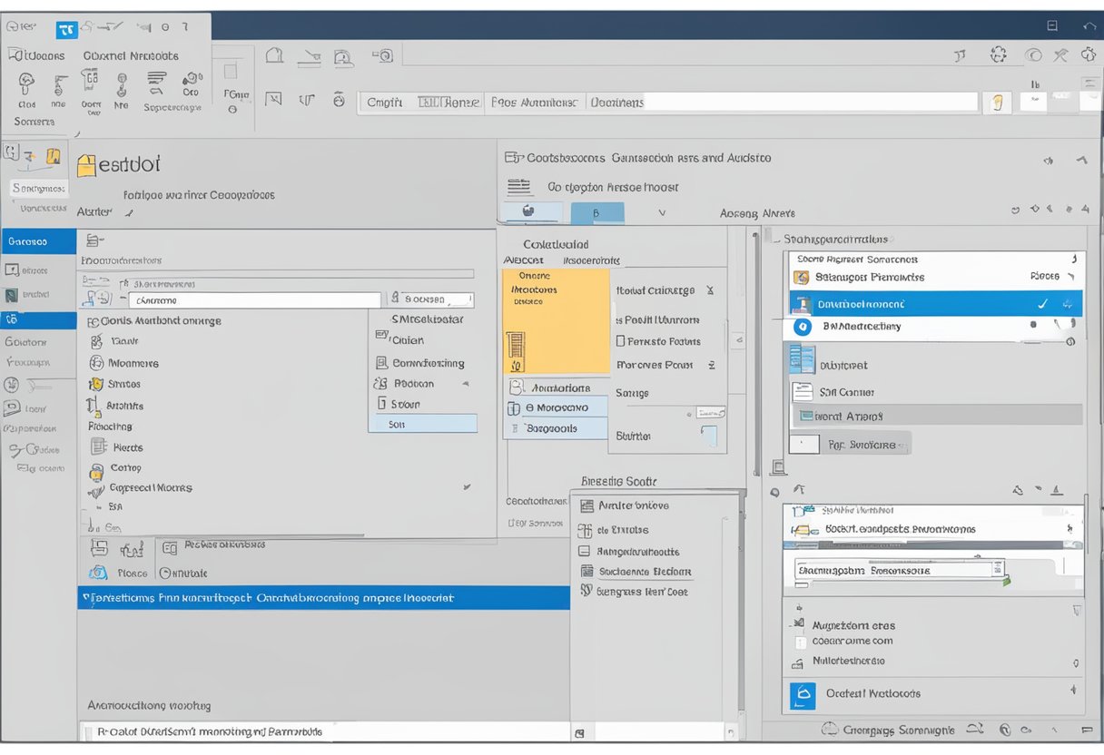Open the dropdown on the small field right of the white text field
This screenshot has height=755, width=1104.
point(467,299)
